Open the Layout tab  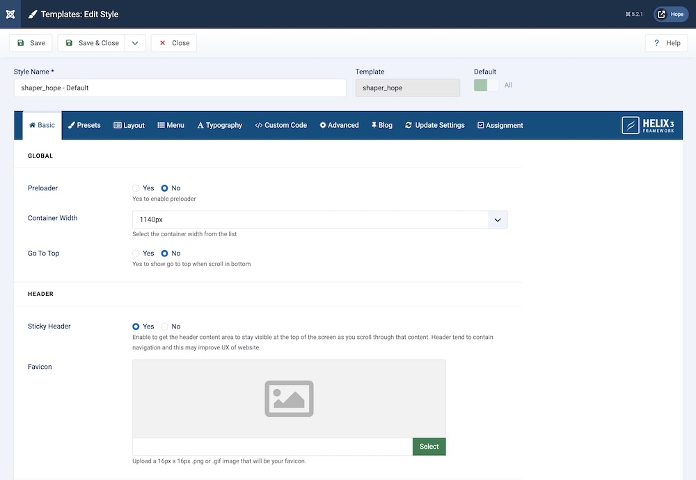click(129, 126)
